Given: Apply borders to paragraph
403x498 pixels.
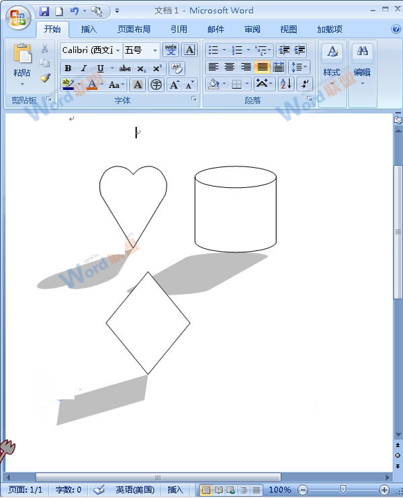Looking at the screenshot, I should tap(236, 84).
